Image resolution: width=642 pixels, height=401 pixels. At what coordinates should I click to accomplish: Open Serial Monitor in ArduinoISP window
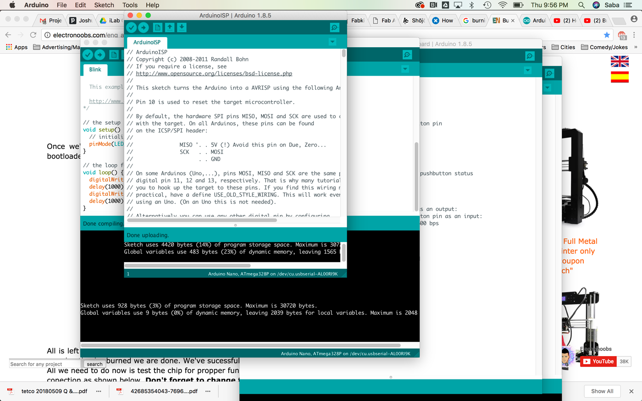pyautogui.click(x=335, y=27)
